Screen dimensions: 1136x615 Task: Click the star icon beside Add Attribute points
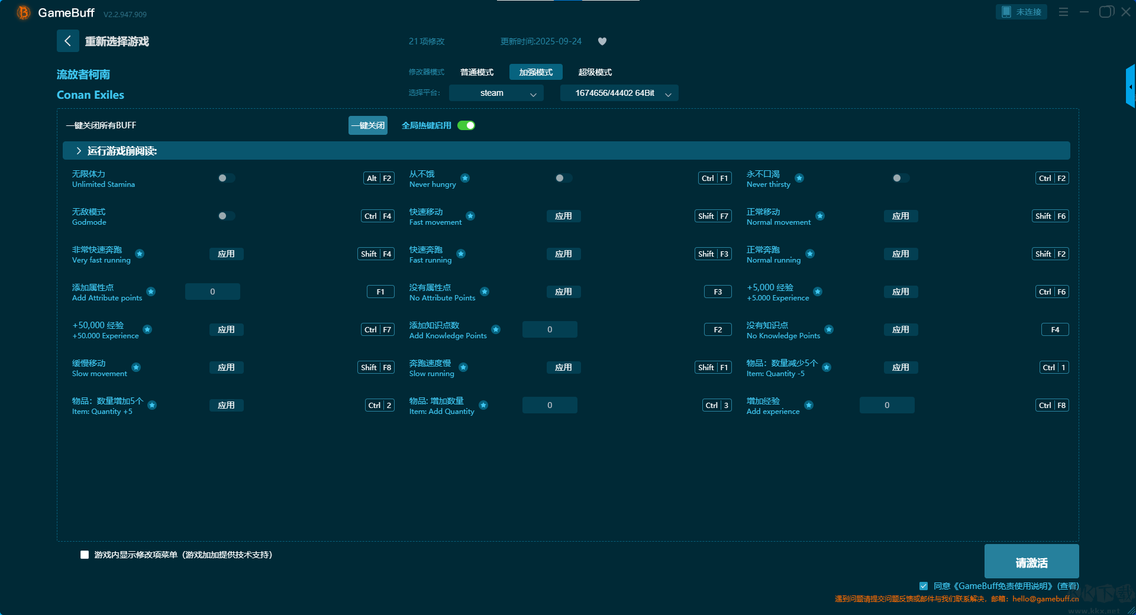point(151,292)
